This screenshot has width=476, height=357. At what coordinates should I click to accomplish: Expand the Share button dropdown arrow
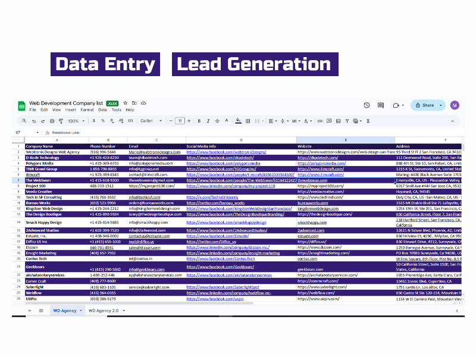tap(441, 105)
